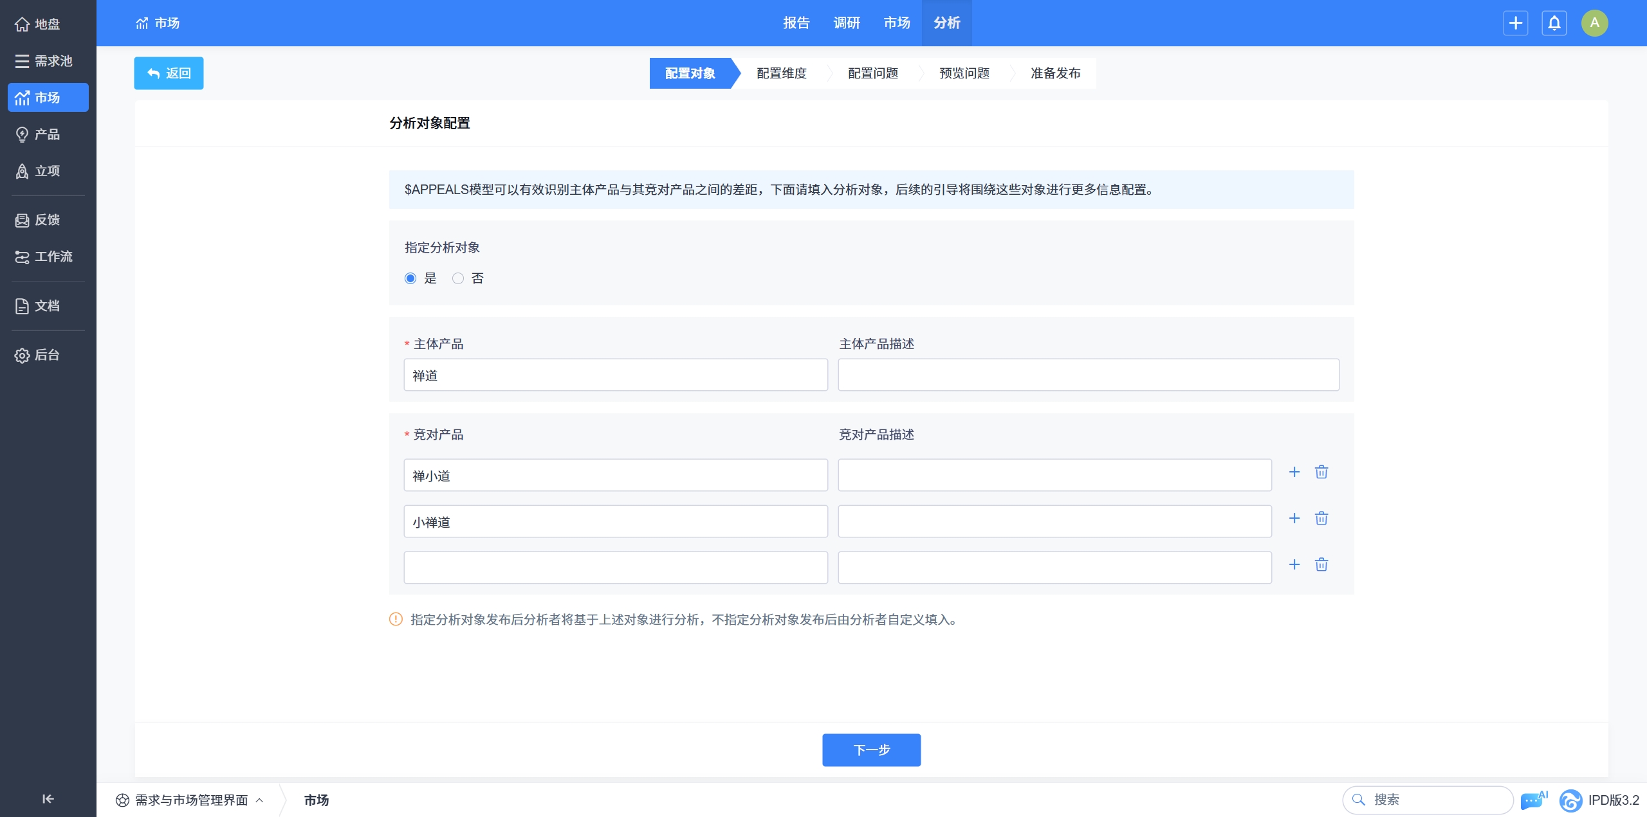Delete the empty third competitor row
Image resolution: width=1647 pixels, height=817 pixels.
coord(1321,565)
